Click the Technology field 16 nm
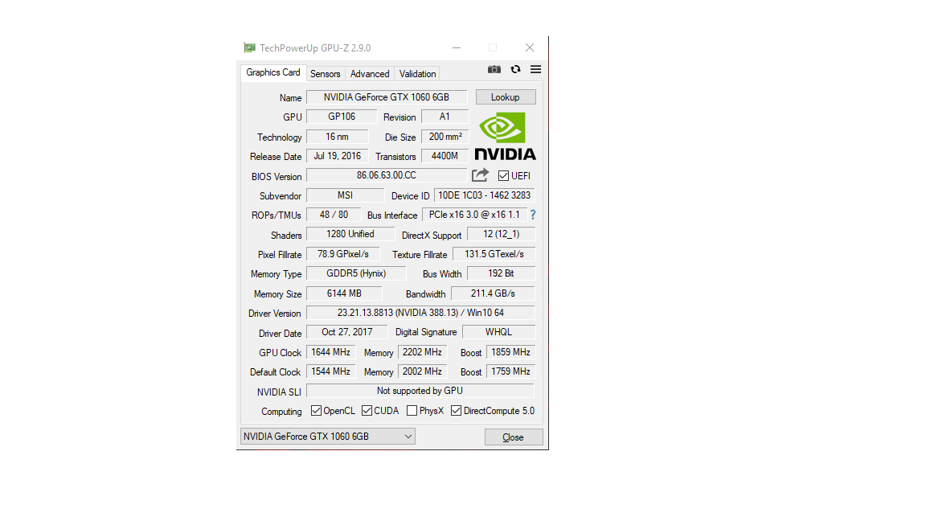Screen dimensions: 926x521 pyautogui.click(x=338, y=137)
